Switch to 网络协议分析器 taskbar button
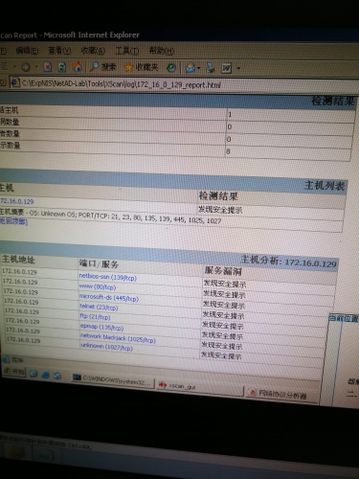 tap(281, 395)
